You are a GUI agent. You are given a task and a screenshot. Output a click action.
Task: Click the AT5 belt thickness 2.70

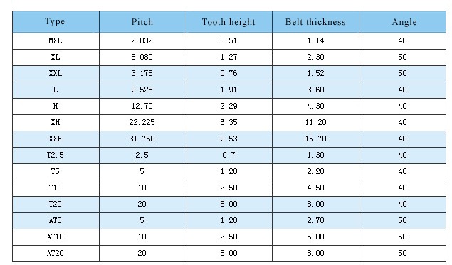click(x=315, y=221)
